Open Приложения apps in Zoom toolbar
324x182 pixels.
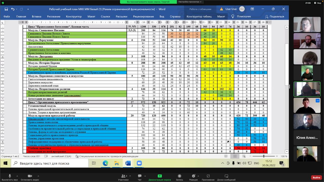(x=208, y=176)
